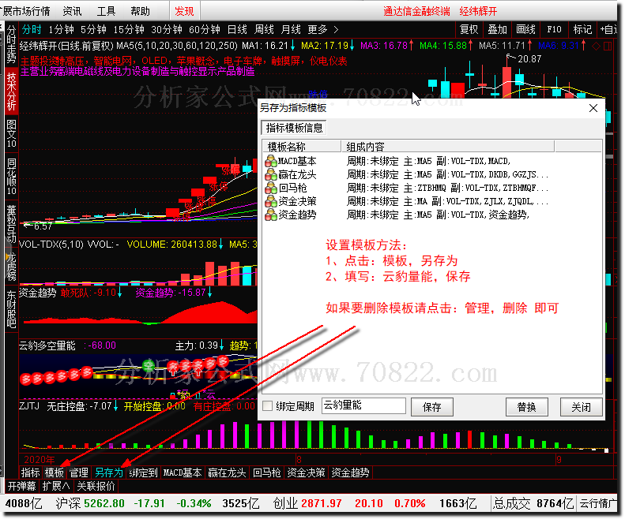Click the MACD基本 template icon in list

(x=272, y=161)
